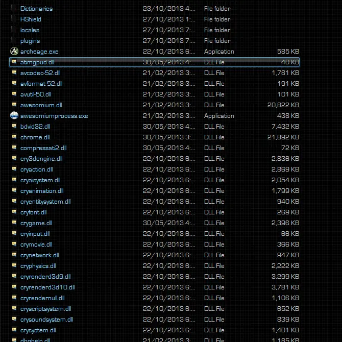Select the cryrenderd3d9.dll file name
Viewport: 342px width, 342px height.
click(45, 277)
